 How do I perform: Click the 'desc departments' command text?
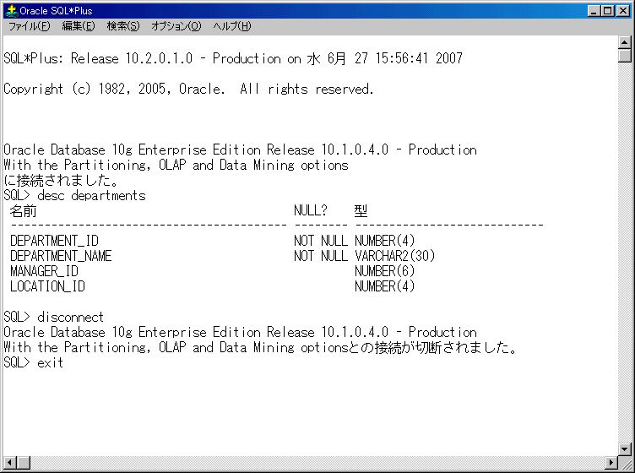pos(91,196)
